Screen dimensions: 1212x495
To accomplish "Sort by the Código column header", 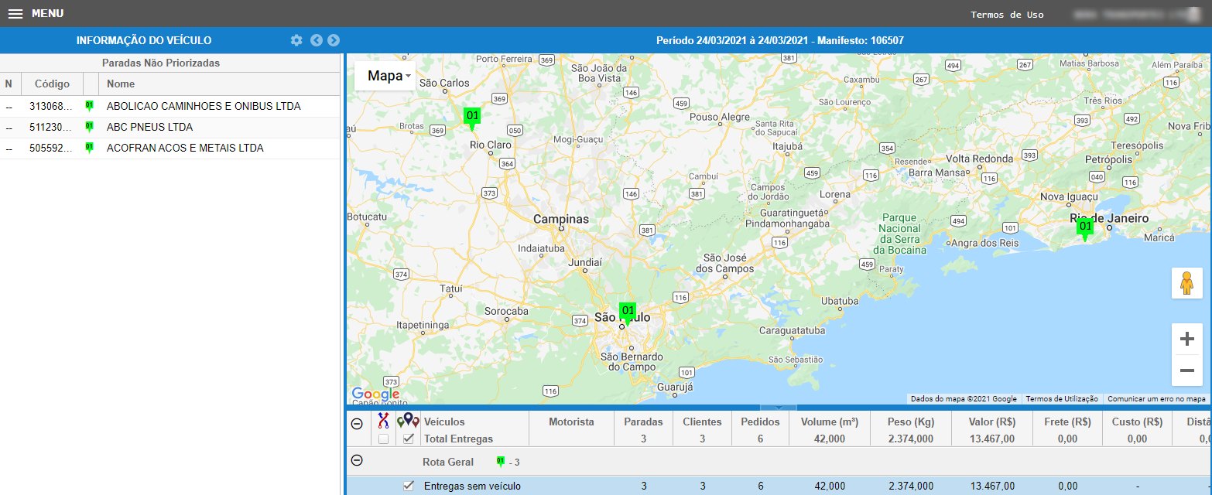I will (x=52, y=84).
